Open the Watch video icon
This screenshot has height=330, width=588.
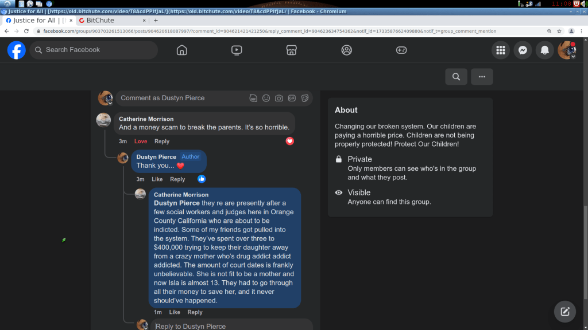point(237,50)
